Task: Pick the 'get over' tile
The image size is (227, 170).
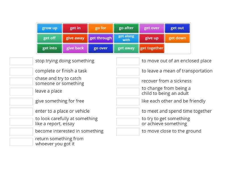Action: (152, 28)
